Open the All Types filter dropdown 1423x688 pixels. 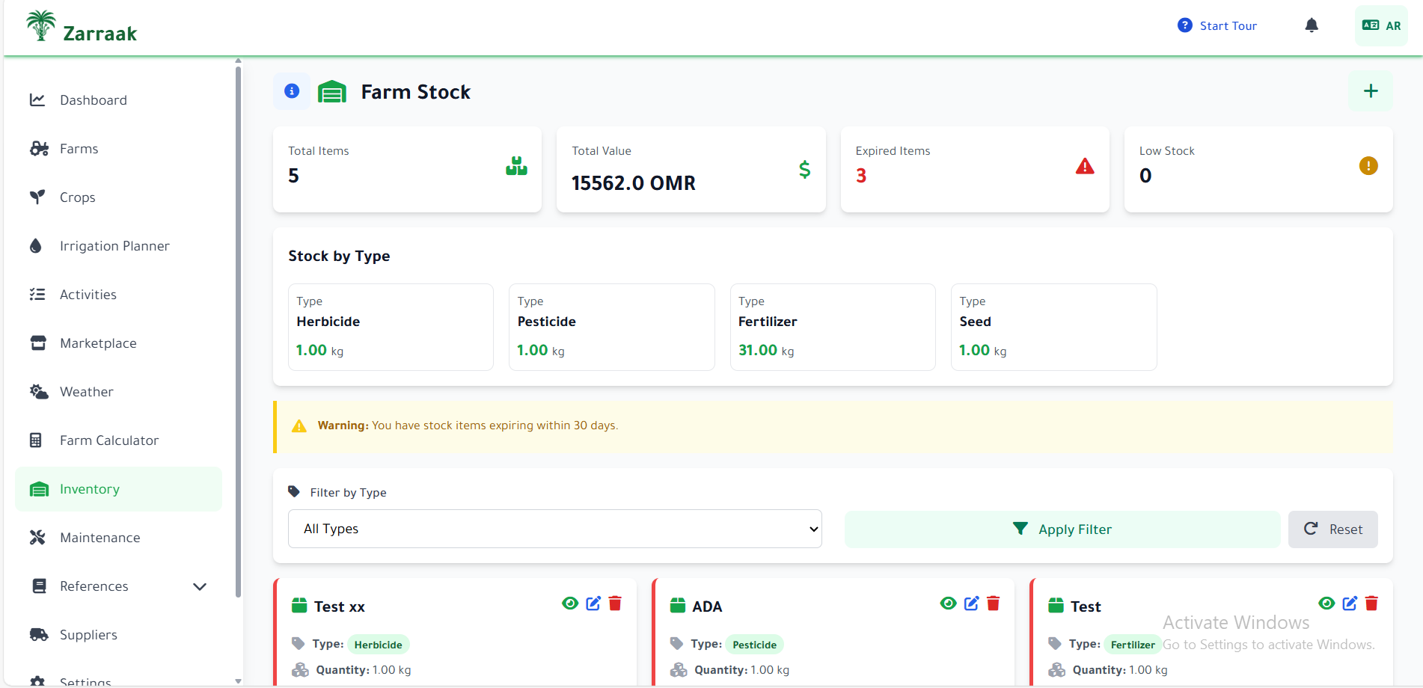tap(554, 529)
